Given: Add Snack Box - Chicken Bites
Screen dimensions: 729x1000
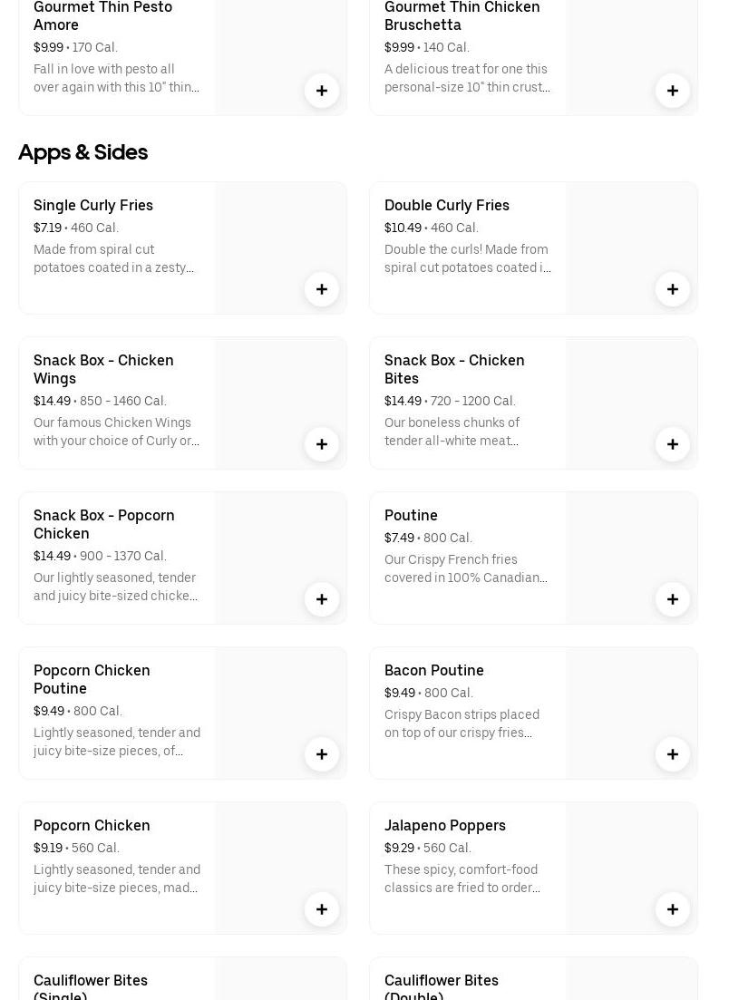Looking at the screenshot, I should (673, 444).
